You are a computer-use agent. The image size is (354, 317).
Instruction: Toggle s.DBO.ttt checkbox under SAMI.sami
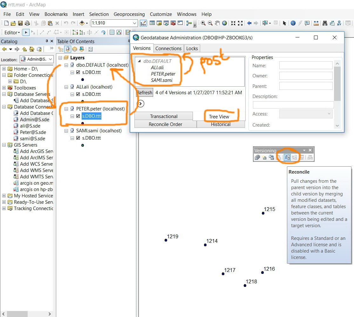(78, 138)
